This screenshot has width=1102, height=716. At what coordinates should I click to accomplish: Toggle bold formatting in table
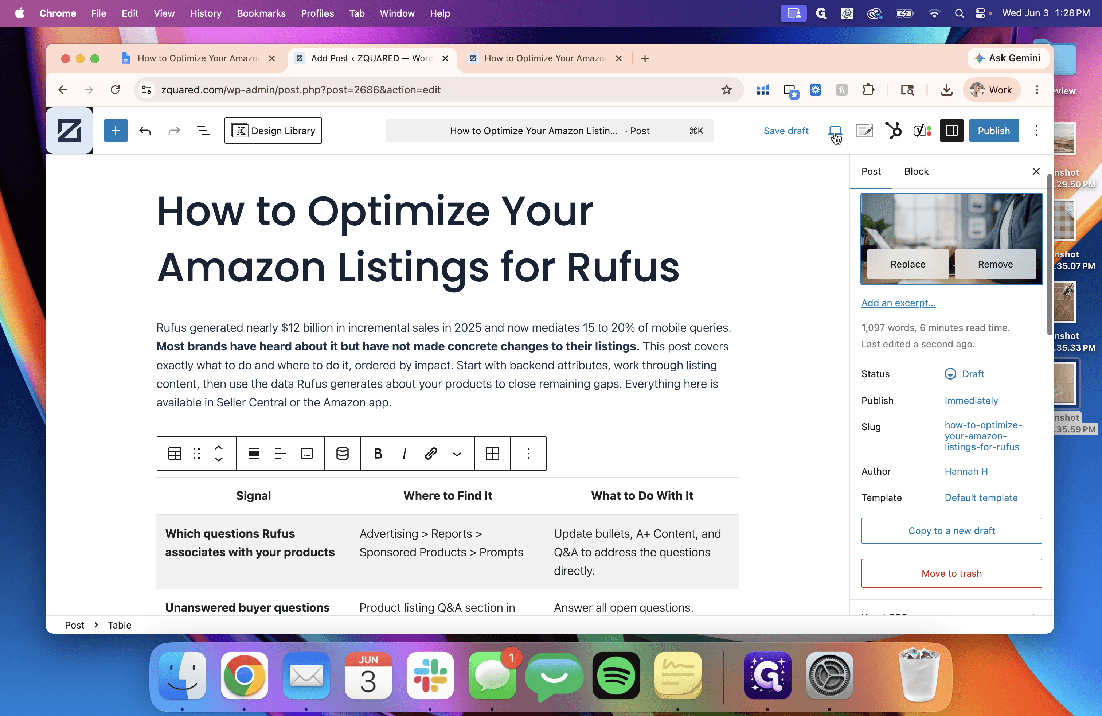click(x=378, y=454)
